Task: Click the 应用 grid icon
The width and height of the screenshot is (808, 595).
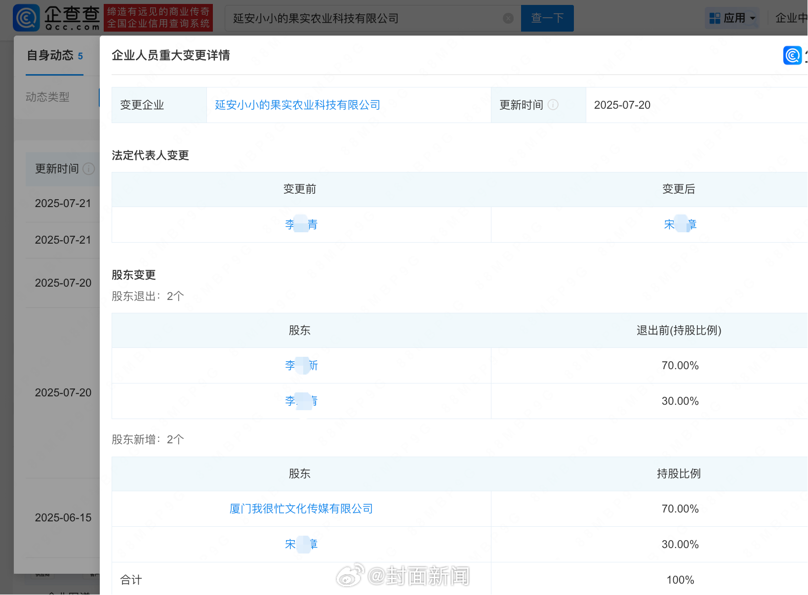Action: point(715,18)
